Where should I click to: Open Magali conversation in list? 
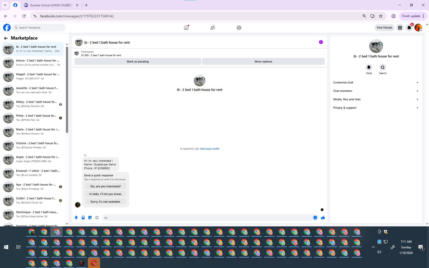33,77
